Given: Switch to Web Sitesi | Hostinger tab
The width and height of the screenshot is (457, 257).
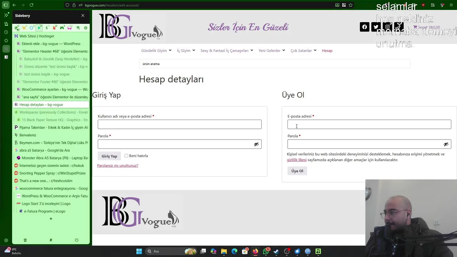Looking at the screenshot, I should 51,36.
